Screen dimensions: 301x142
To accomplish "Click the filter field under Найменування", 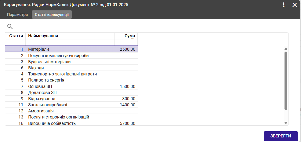I will coord(70,42).
